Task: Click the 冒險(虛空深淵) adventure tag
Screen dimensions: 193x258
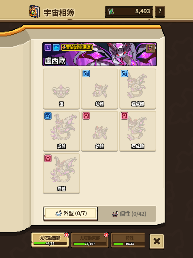Action: 77,47
